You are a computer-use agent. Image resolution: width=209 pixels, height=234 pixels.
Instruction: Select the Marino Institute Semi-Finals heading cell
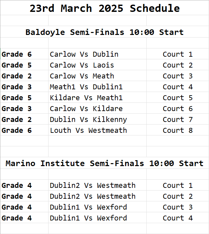pyautogui.click(x=105, y=163)
